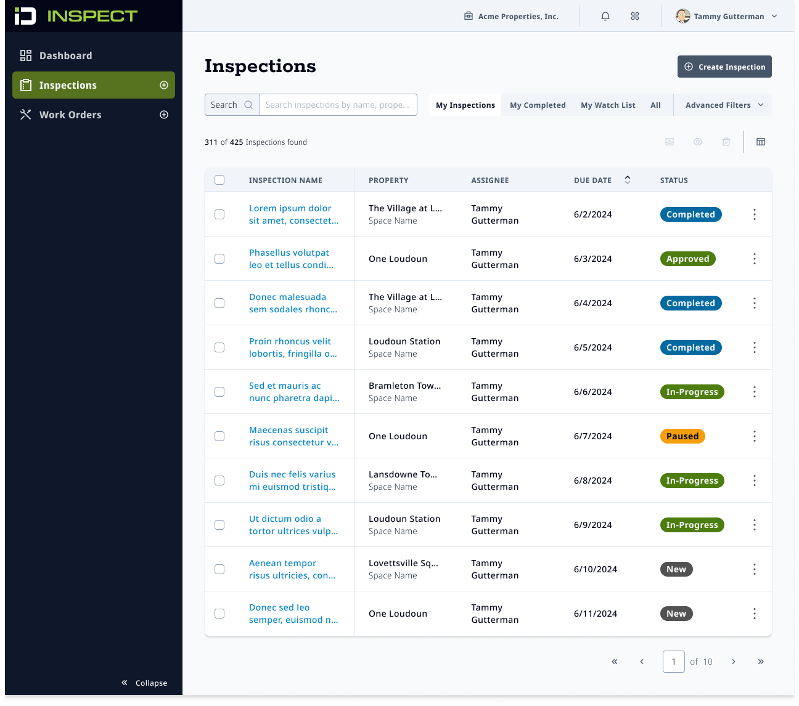Check the Donec malesuada row

point(219,303)
